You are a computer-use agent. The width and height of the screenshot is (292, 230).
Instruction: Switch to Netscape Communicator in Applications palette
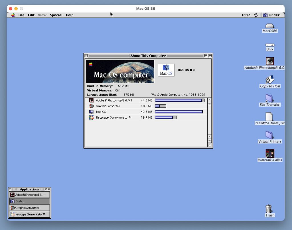29,214
